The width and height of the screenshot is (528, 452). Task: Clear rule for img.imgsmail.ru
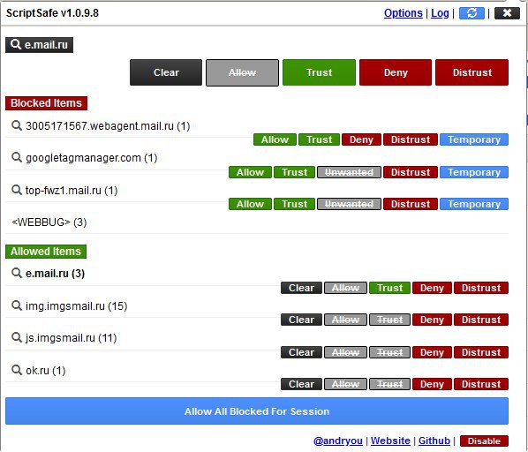click(x=301, y=320)
